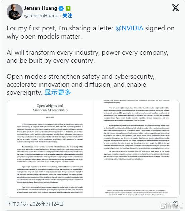
Task: Click the "AI will transform every industry" paragraph
Action: [x=87, y=57]
